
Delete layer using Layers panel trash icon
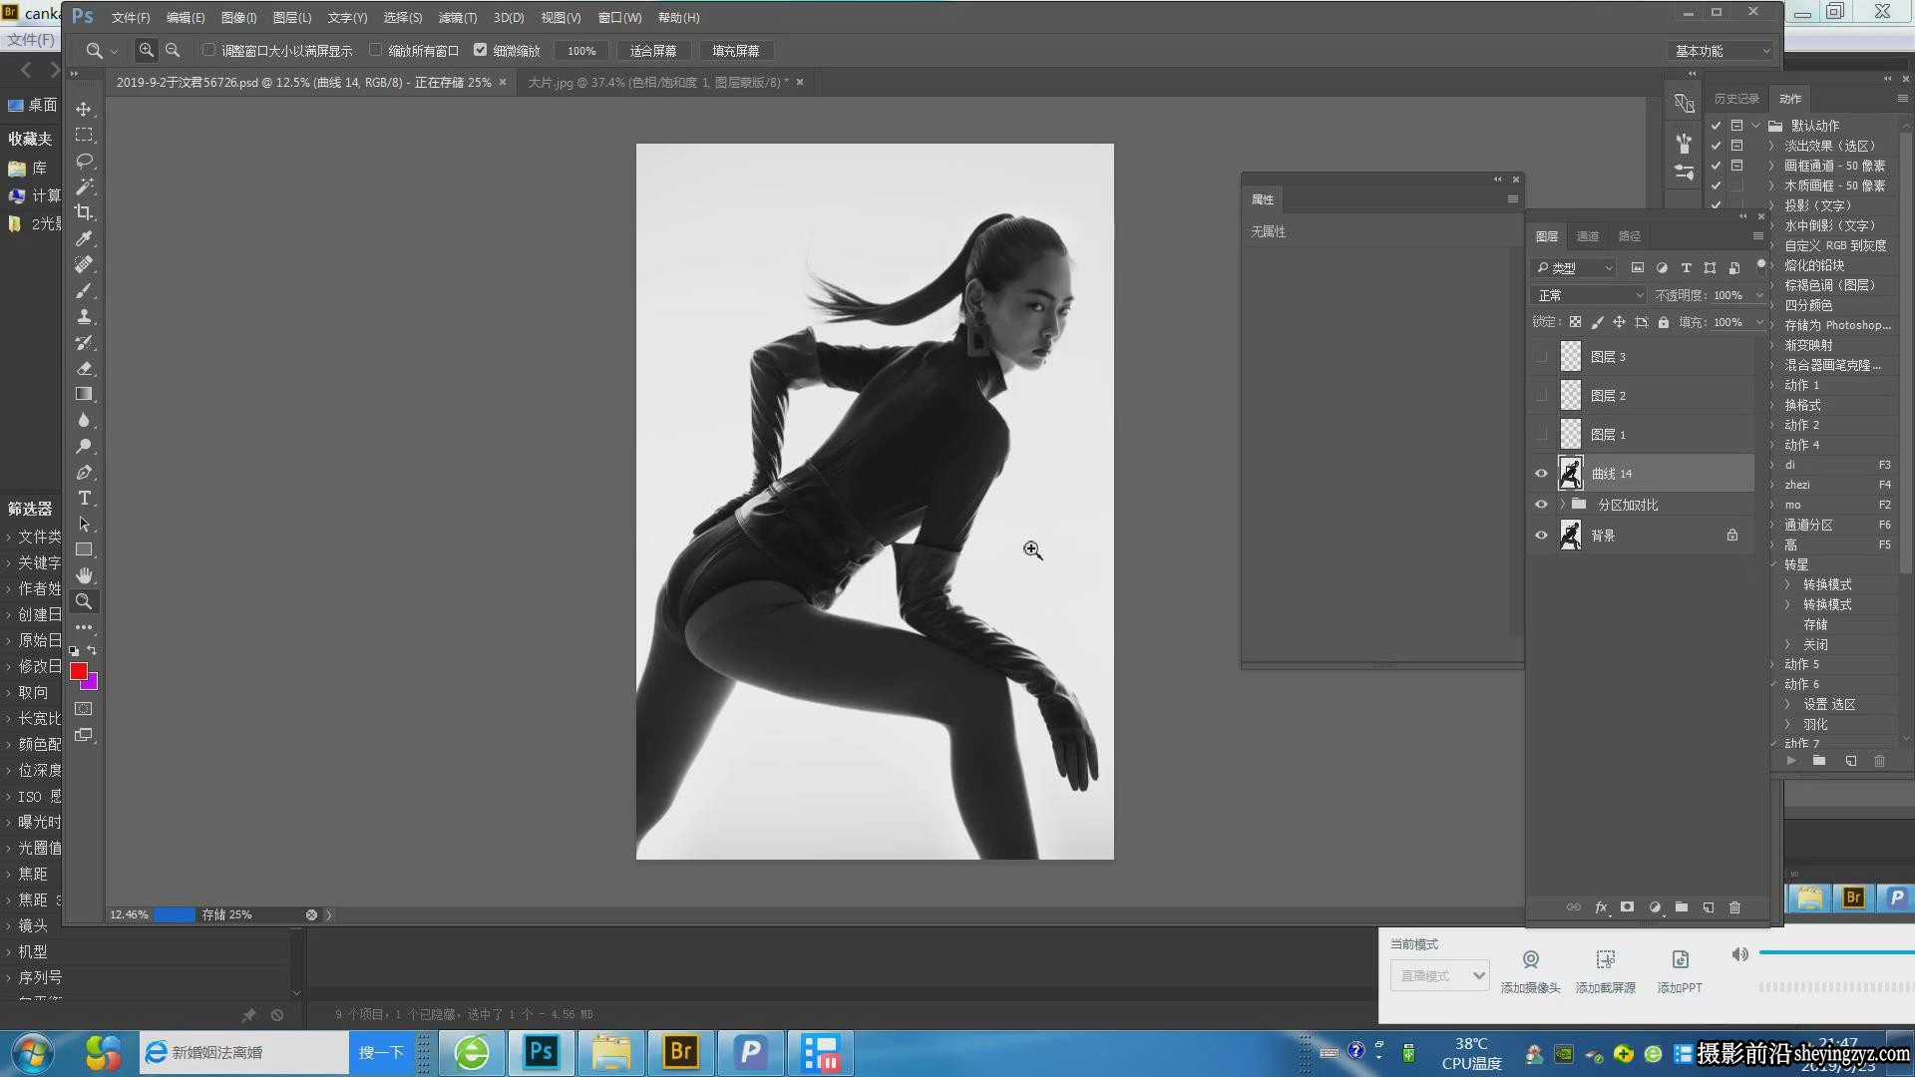click(1734, 907)
